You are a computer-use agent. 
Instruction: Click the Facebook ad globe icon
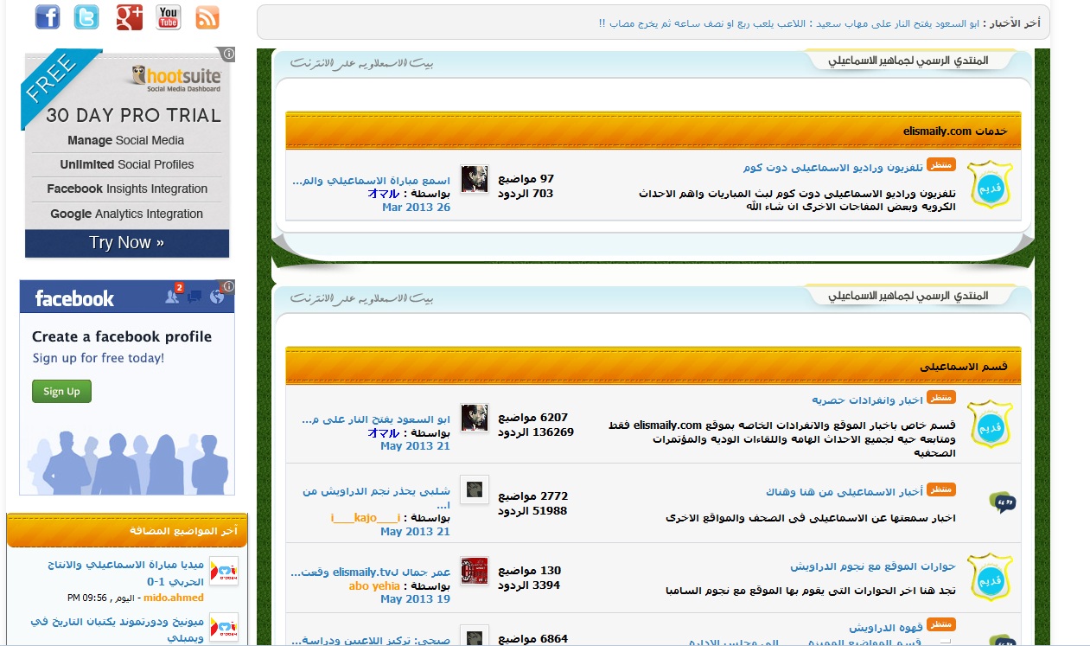(216, 297)
